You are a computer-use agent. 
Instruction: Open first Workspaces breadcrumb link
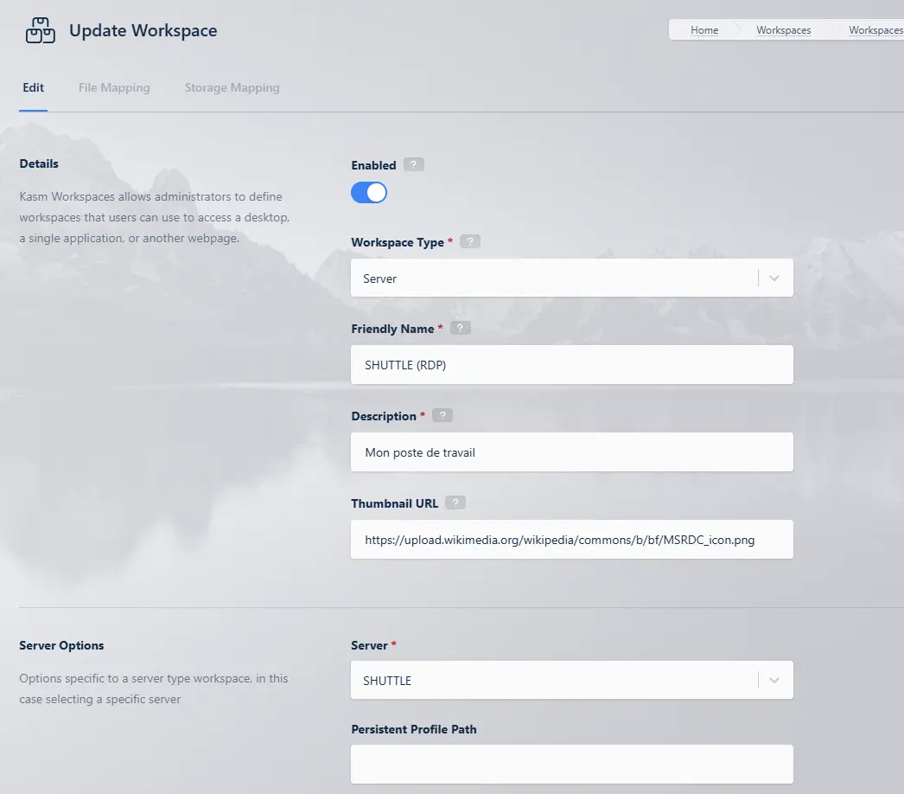pyautogui.click(x=783, y=30)
